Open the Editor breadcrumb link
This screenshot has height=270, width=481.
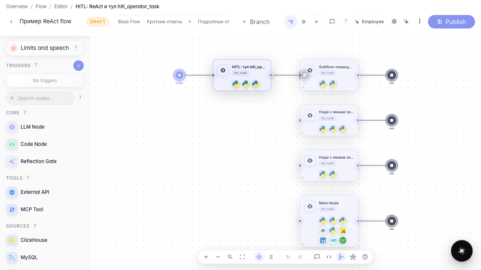pyautogui.click(x=61, y=6)
